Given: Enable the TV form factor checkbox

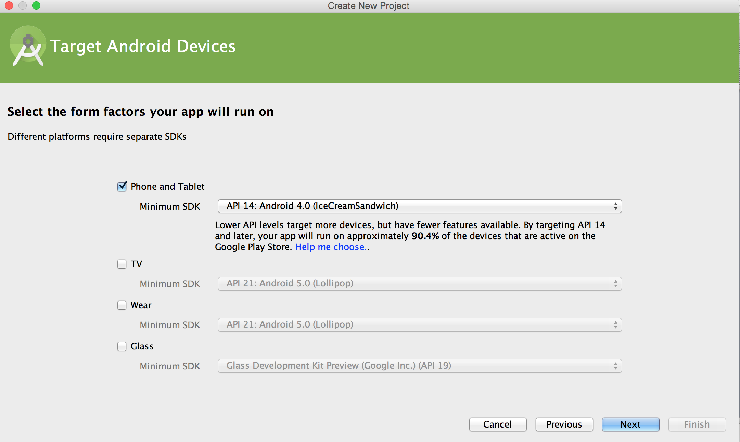Looking at the screenshot, I should (x=122, y=264).
